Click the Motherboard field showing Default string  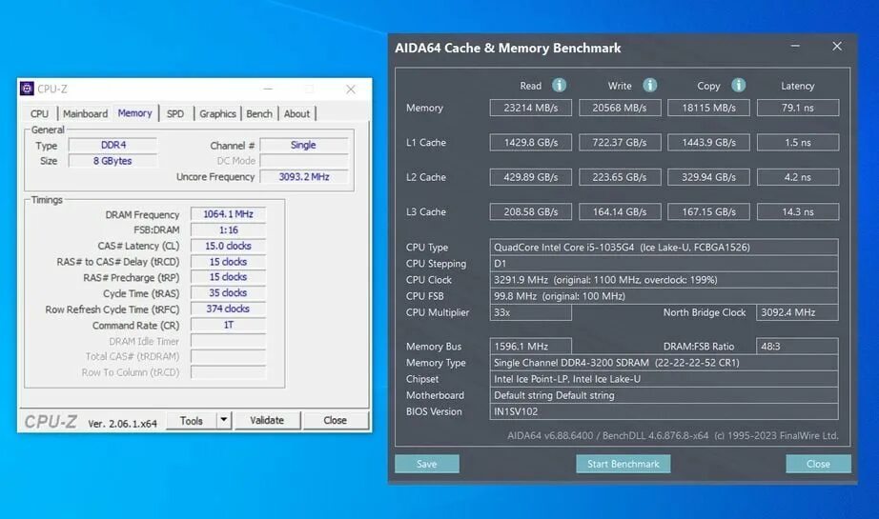click(x=664, y=395)
